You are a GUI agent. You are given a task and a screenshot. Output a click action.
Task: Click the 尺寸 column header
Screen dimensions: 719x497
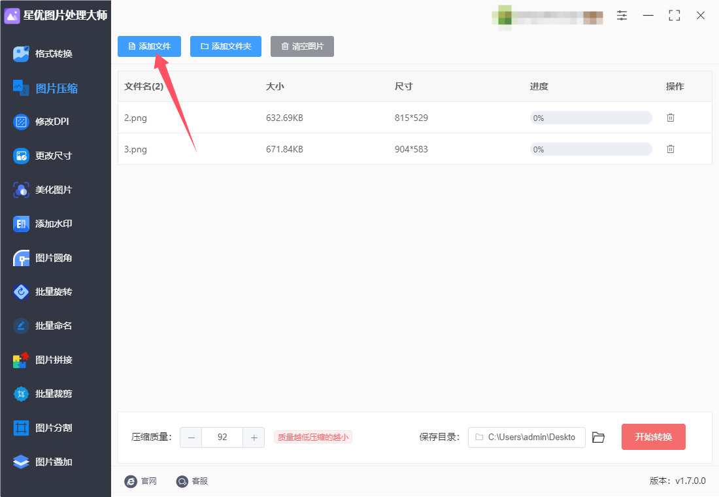click(403, 86)
